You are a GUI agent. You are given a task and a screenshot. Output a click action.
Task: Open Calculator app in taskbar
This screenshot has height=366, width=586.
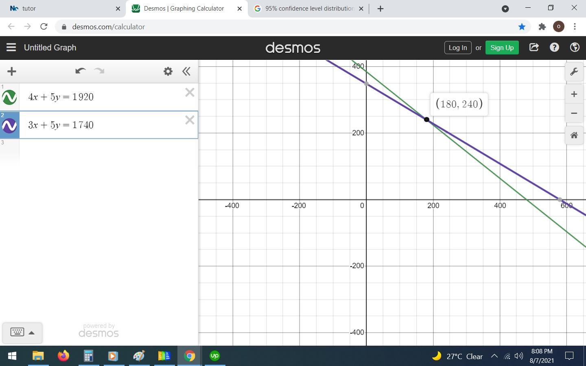pyautogui.click(x=88, y=356)
